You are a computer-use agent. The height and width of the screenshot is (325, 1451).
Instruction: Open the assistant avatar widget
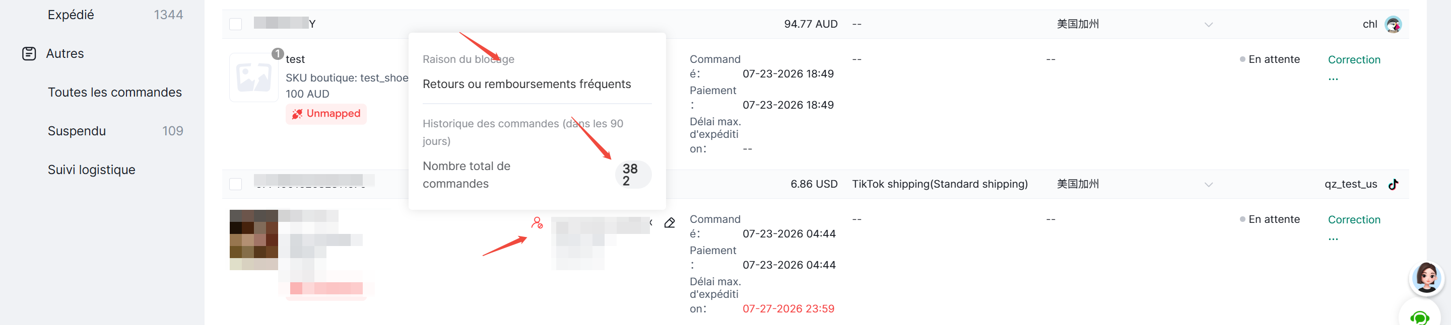[1427, 278]
